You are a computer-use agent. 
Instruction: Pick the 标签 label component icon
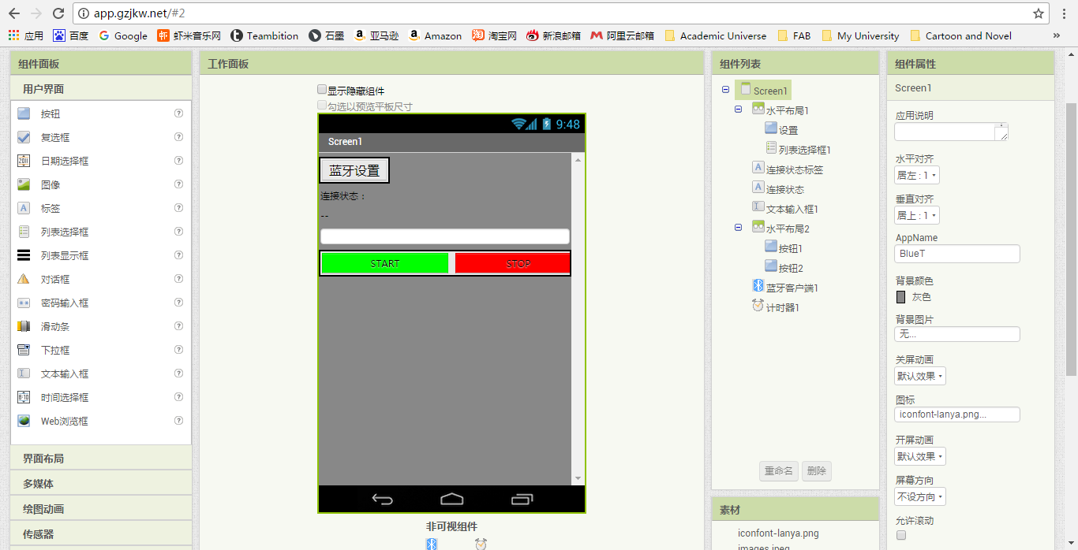(x=24, y=208)
